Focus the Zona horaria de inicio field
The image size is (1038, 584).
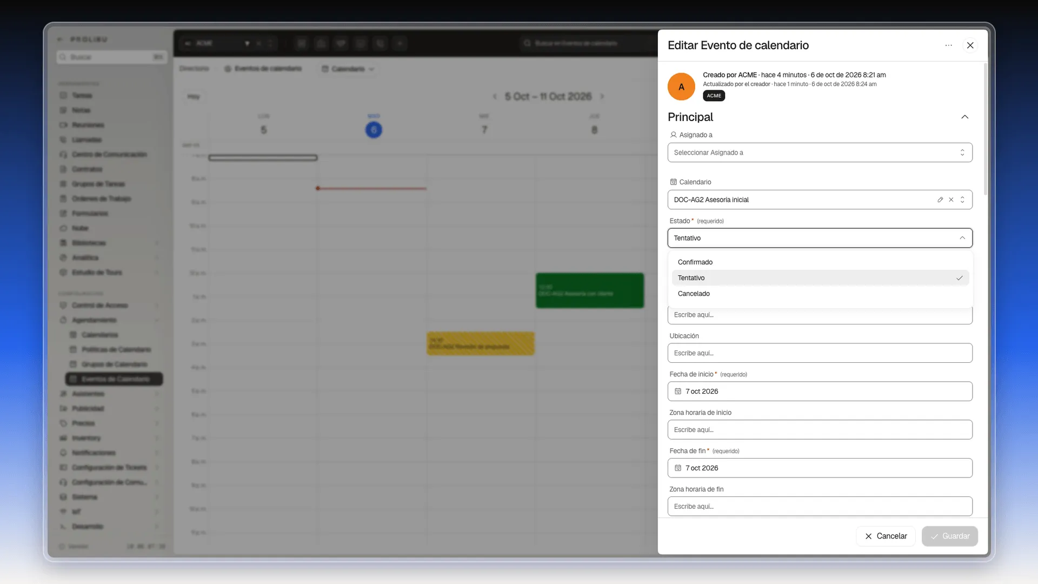click(x=820, y=430)
